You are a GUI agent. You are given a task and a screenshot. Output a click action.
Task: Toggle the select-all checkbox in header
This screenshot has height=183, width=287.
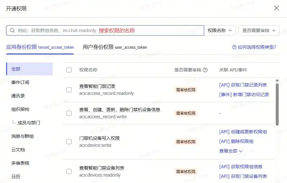(69, 70)
